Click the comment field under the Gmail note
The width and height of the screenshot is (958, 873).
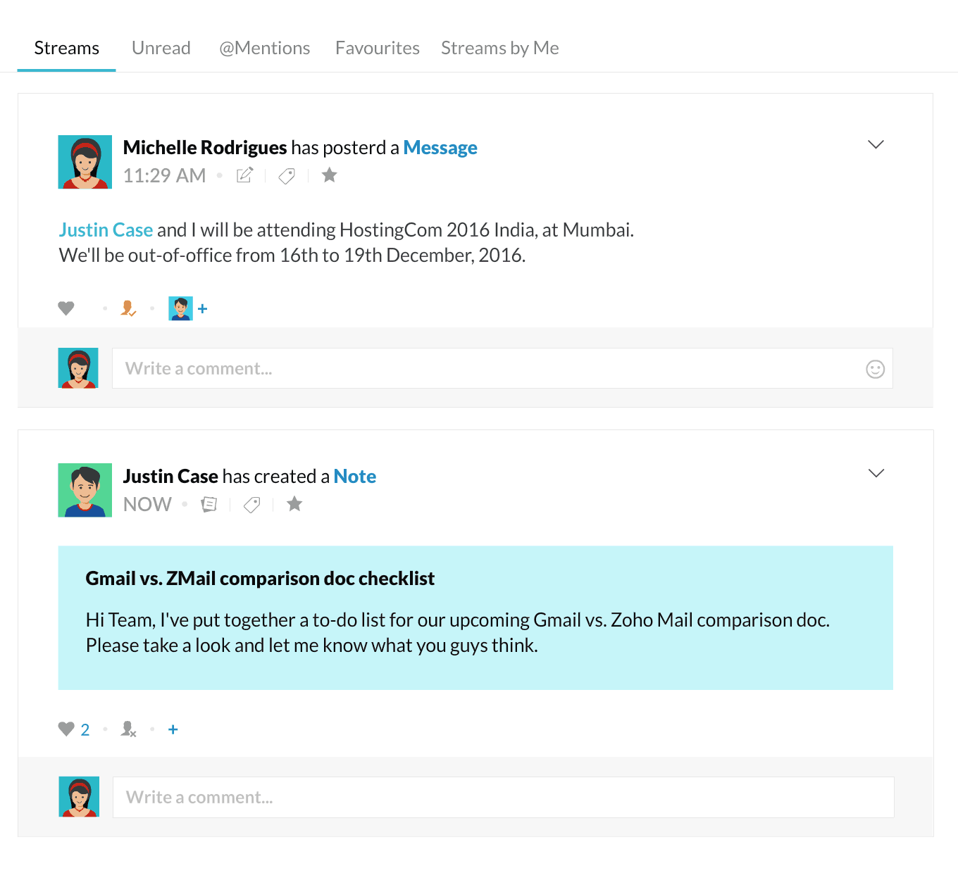pyautogui.click(x=503, y=797)
